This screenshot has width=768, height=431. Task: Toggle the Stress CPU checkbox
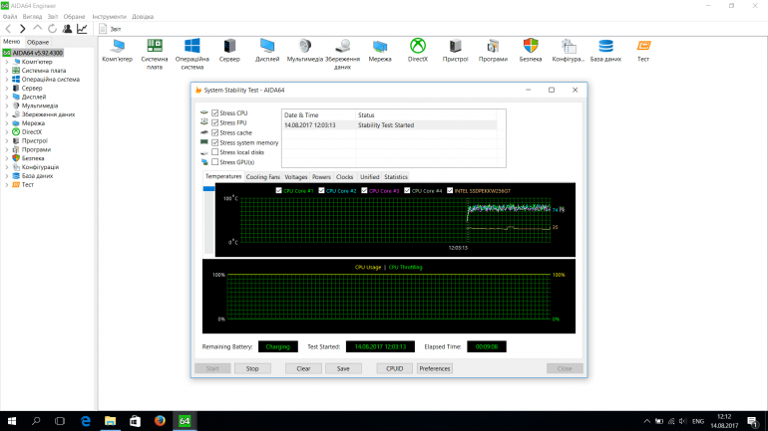click(x=215, y=112)
